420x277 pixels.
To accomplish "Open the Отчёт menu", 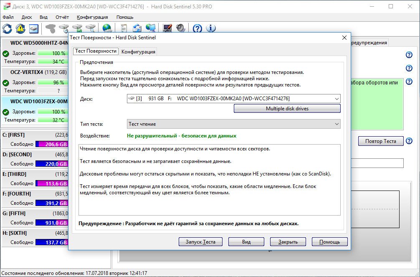I will coord(62,17).
